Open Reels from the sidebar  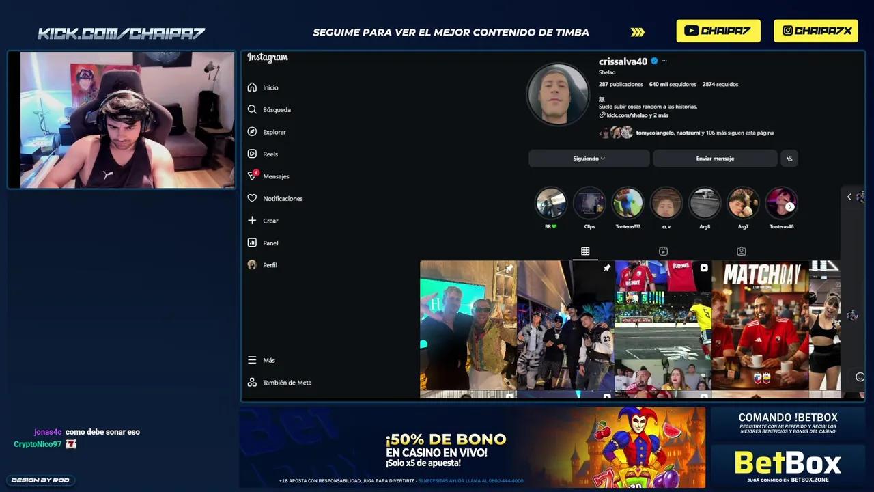click(263, 154)
